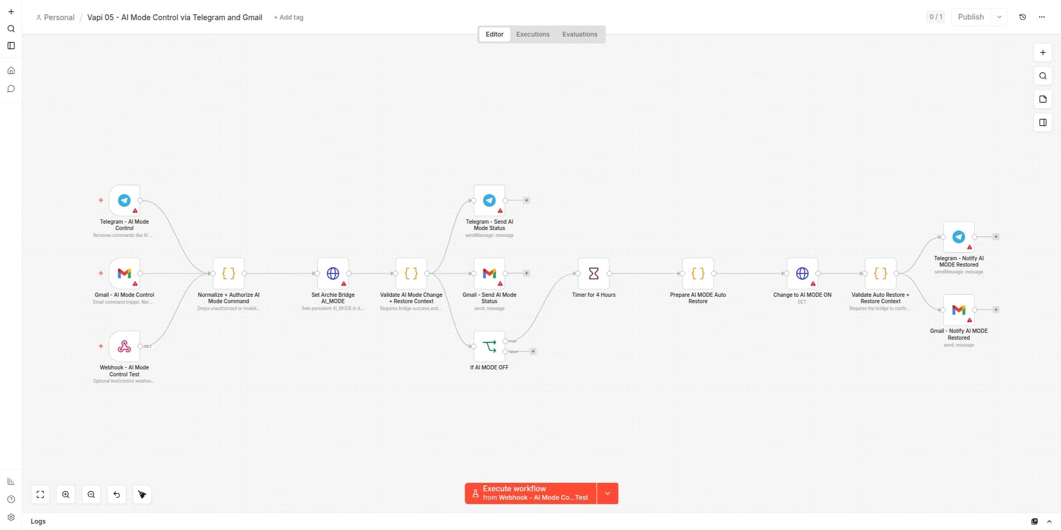The width and height of the screenshot is (1061, 530).
Task: Open the chat icon in sidebar
Action: click(x=11, y=89)
